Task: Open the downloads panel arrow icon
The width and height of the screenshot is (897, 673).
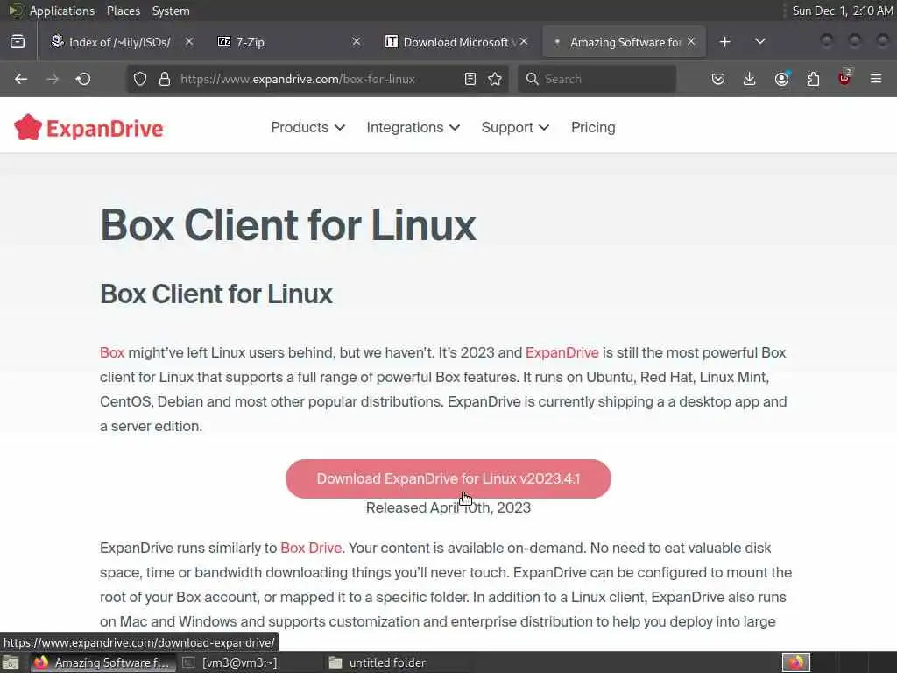Action: click(x=750, y=79)
